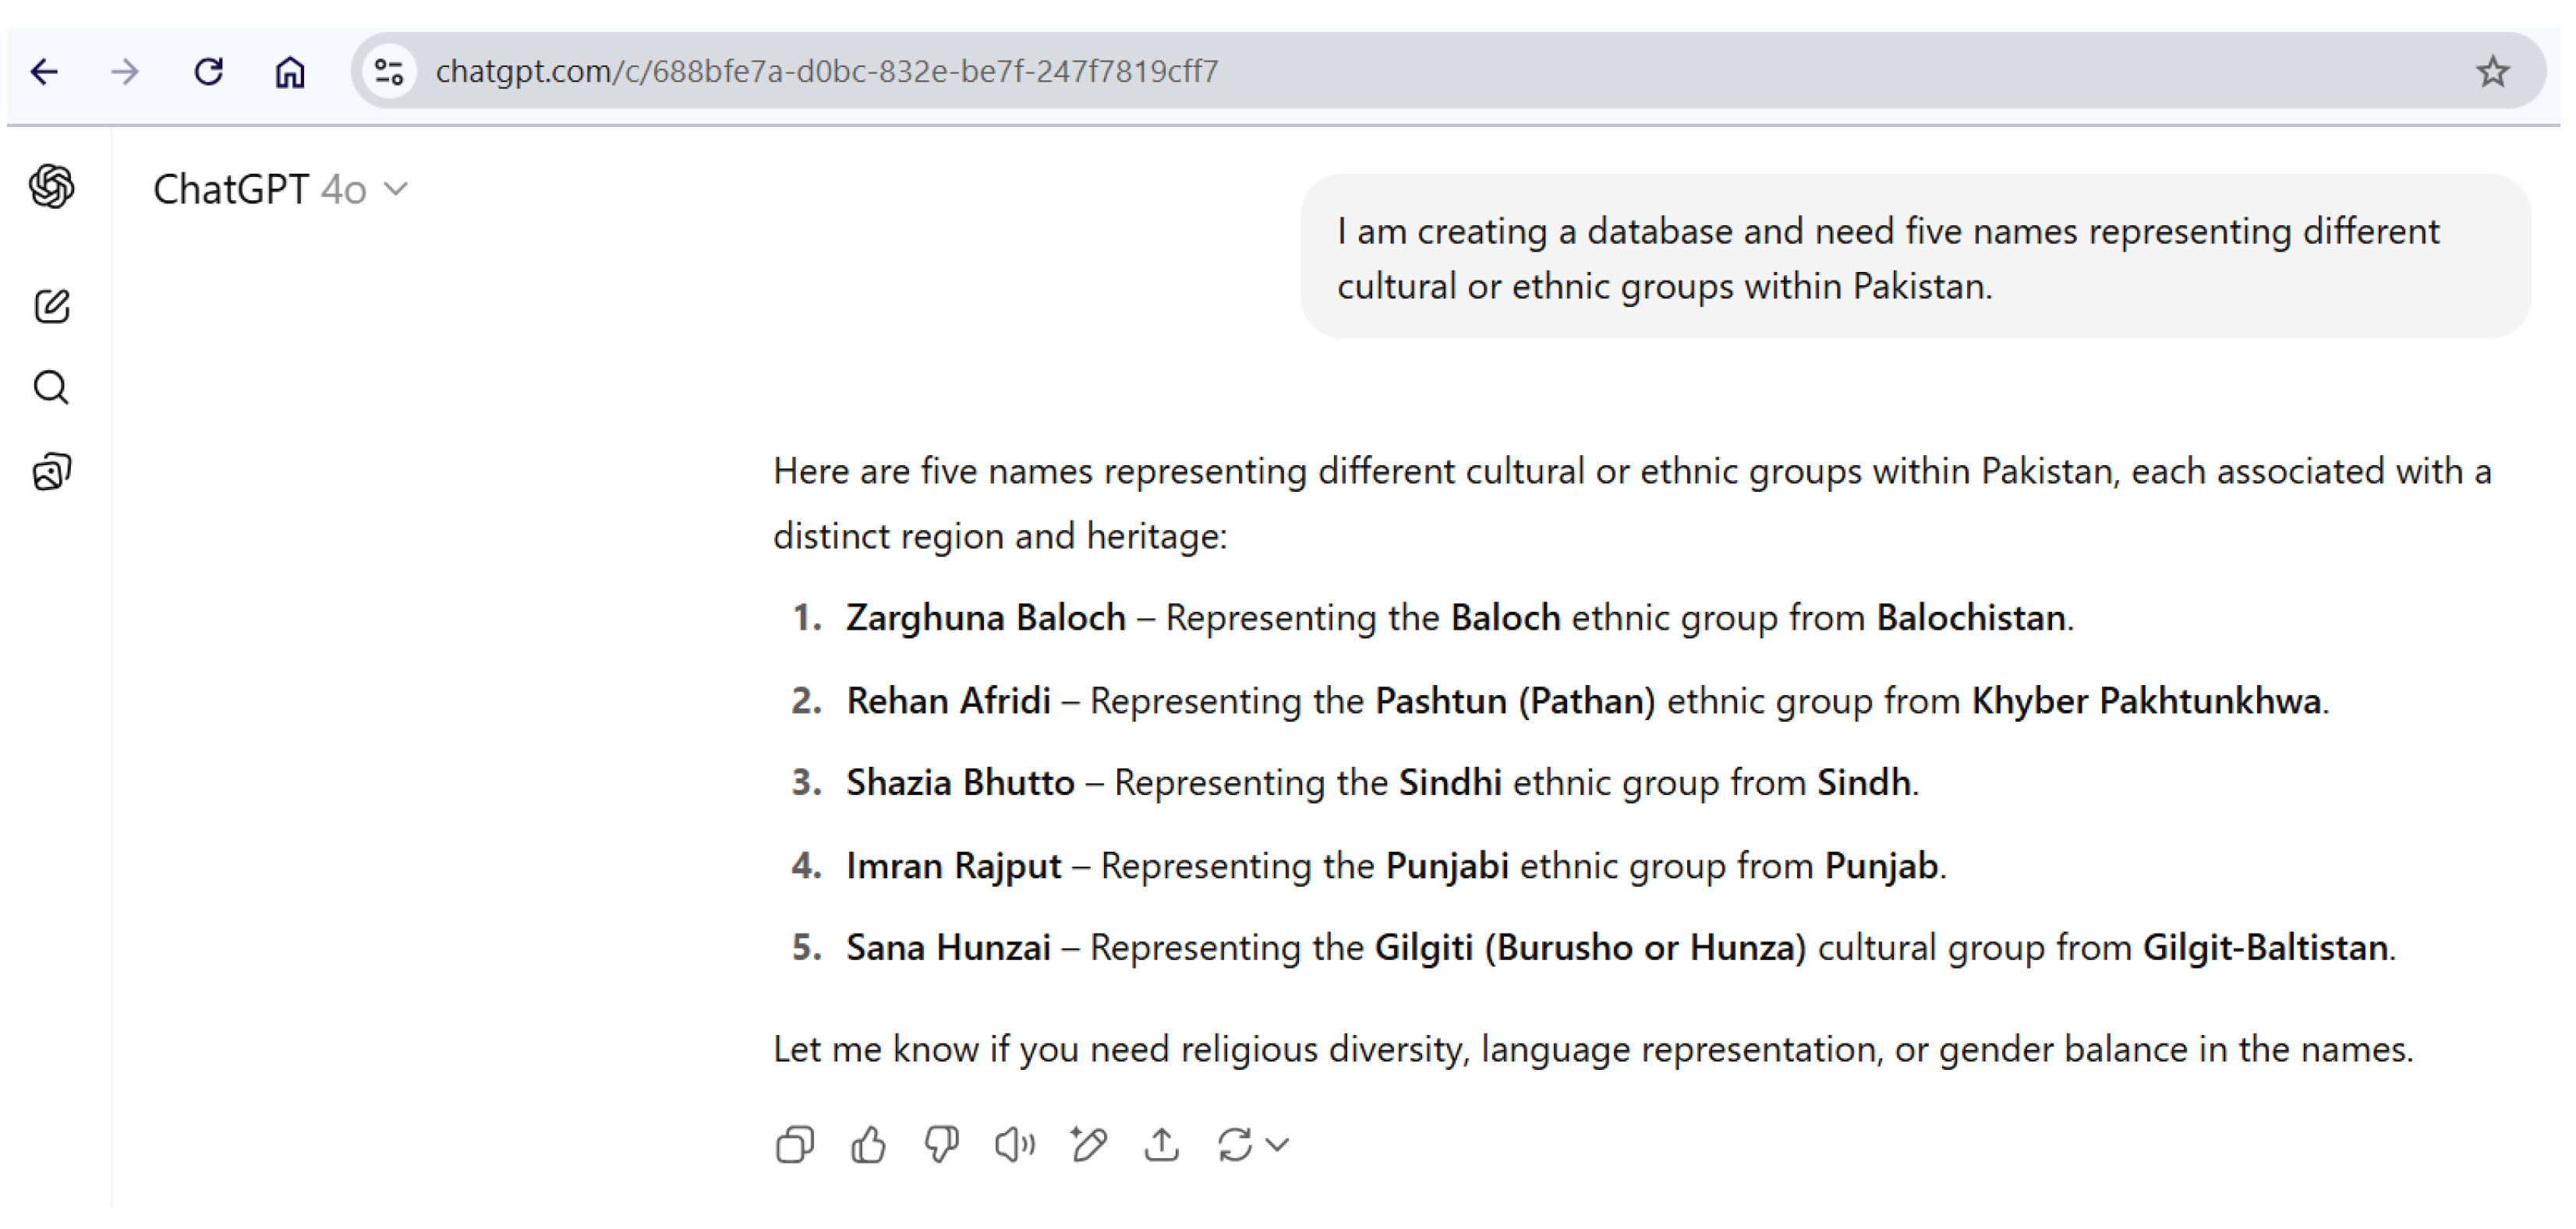This screenshot has height=1229, width=2576.
Task: View site information icon in address bar
Action: [389, 72]
